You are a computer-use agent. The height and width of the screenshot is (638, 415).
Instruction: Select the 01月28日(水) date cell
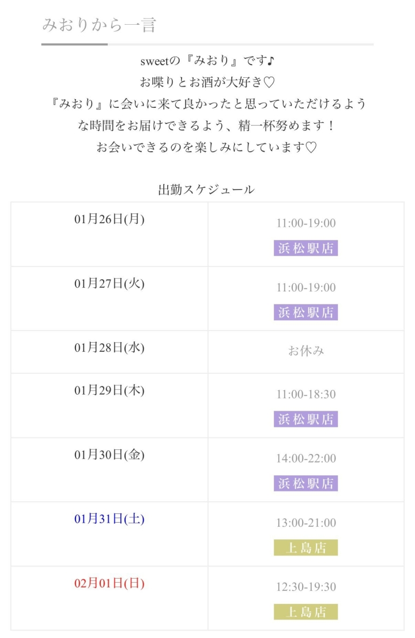(x=110, y=347)
